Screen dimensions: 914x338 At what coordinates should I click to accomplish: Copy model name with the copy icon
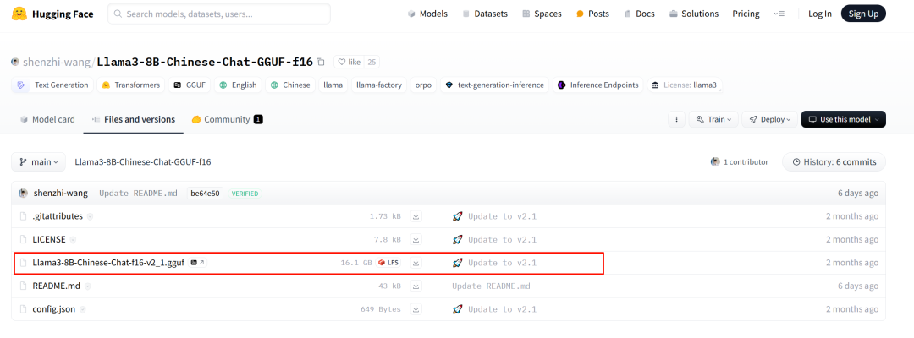(x=320, y=62)
